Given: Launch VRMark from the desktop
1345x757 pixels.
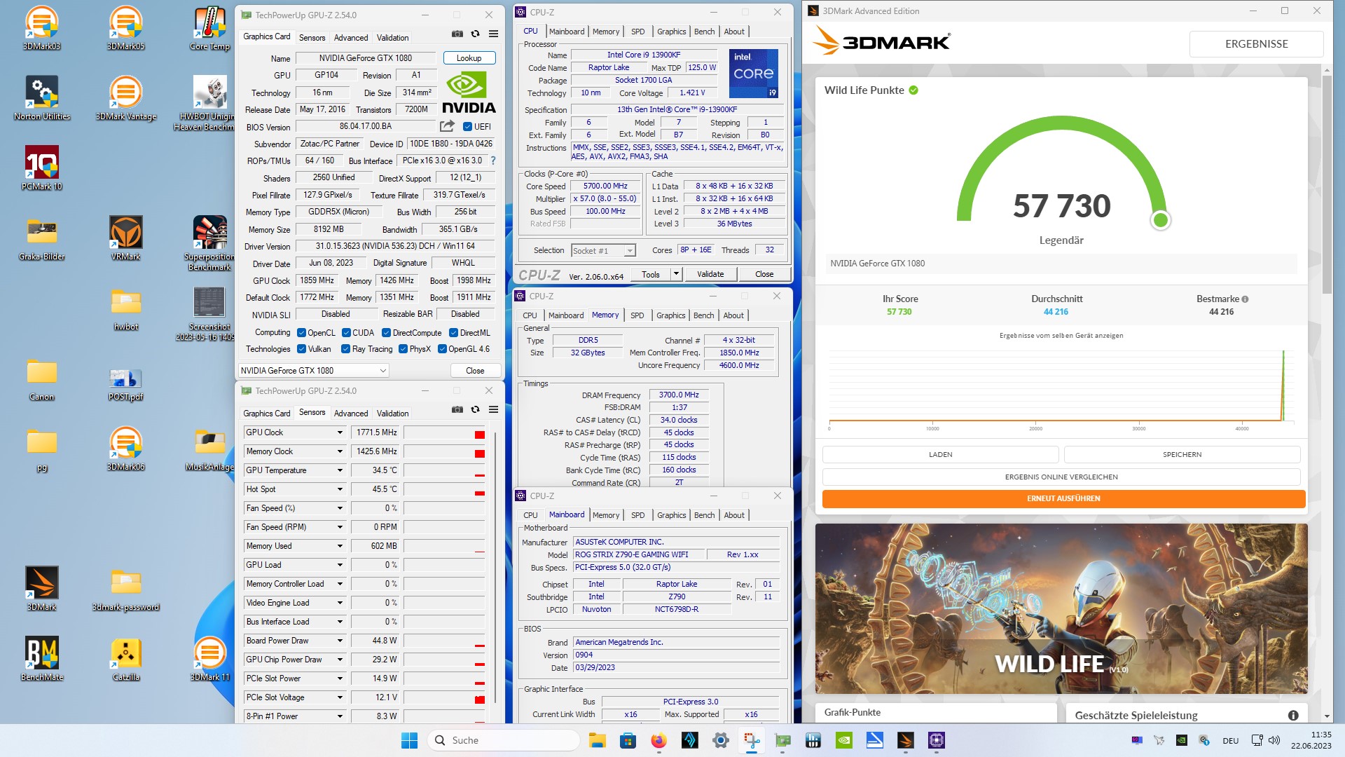Looking at the screenshot, I should pyautogui.click(x=126, y=238).
